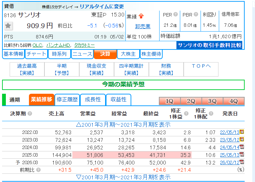Open compared stock OLC link
The width and height of the screenshot is (255, 182).
click(x=38, y=45)
